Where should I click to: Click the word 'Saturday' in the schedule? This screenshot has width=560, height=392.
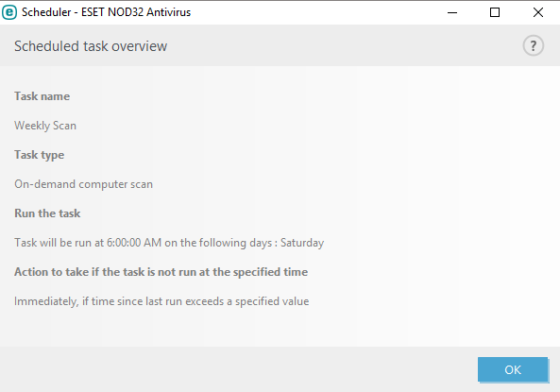(302, 243)
